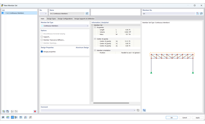
Task: Click the XC center of gravity value 13.12
Action: tap(127, 41)
